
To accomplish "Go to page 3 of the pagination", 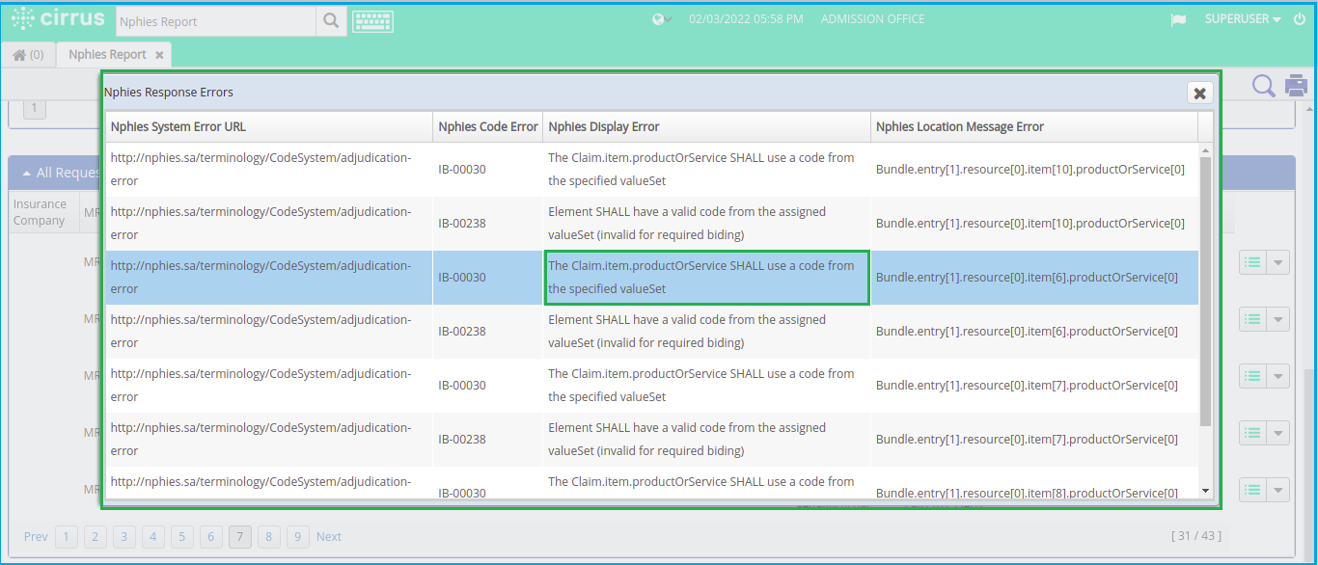I will pyautogui.click(x=124, y=536).
